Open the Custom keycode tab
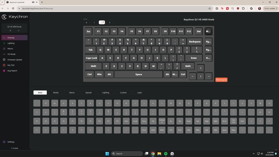The image size is (279, 157). point(123,92)
